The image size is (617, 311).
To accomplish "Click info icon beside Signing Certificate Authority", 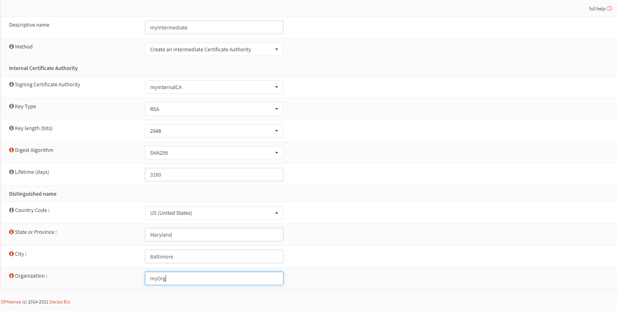I will click(x=12, y=84).
